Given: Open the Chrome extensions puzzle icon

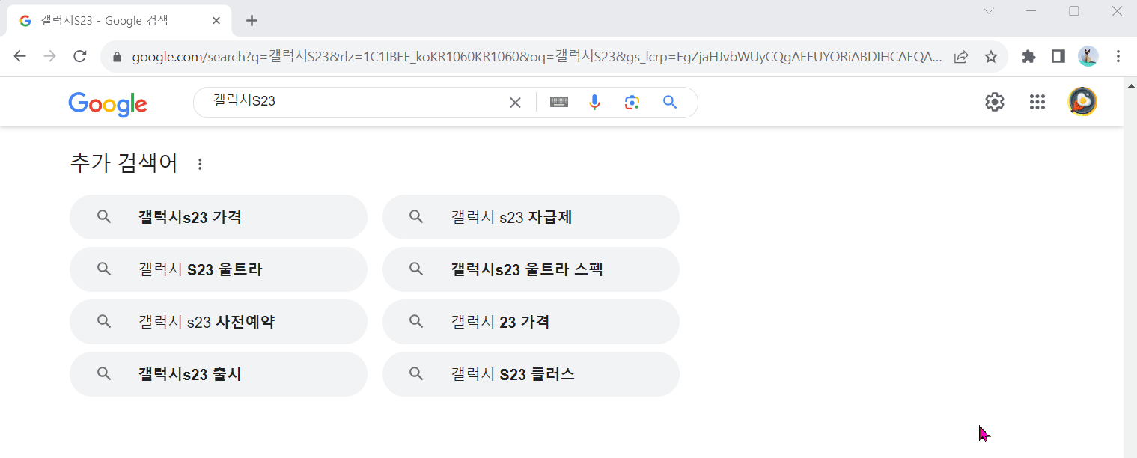Looking at the screenshot, I should [1028, 56].
